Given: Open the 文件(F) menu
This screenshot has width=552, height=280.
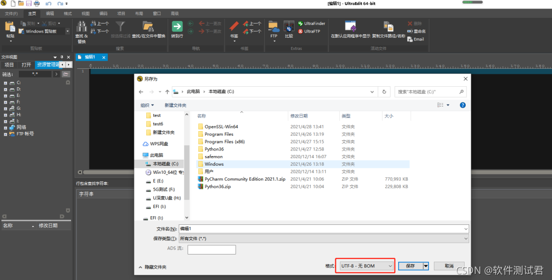Looking at the screenshot, I should (x=11, y=13).
